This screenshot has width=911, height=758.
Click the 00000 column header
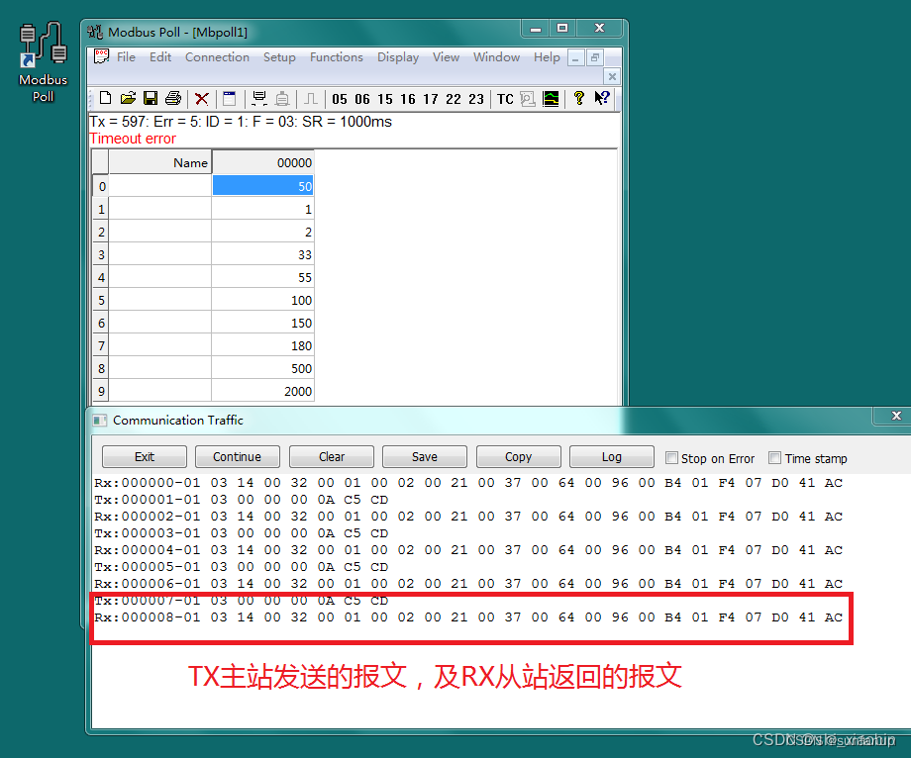coord(262,162)
